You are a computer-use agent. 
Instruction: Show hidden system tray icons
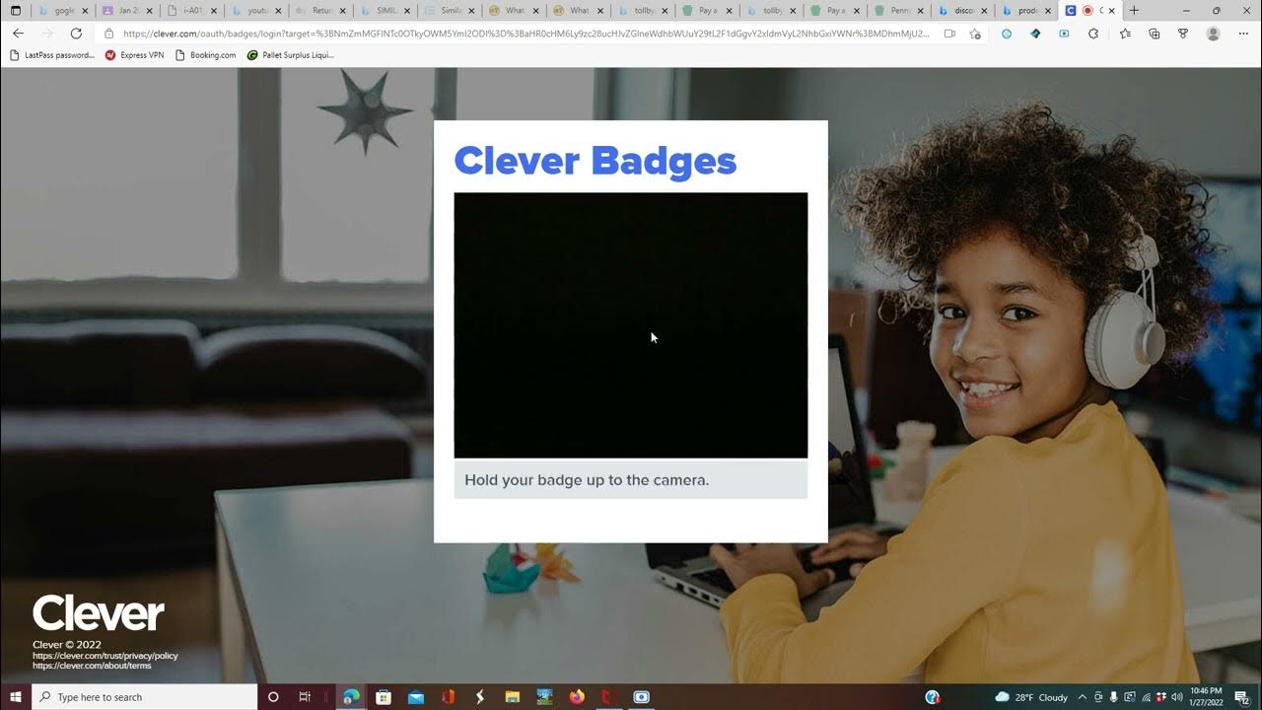point(1082,697)
